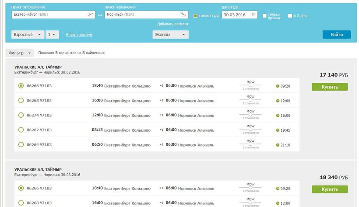This screenshot has height=207, width=359.
Task: Click the clock icon beside 21:10 duration
Action: coord(278,145)
